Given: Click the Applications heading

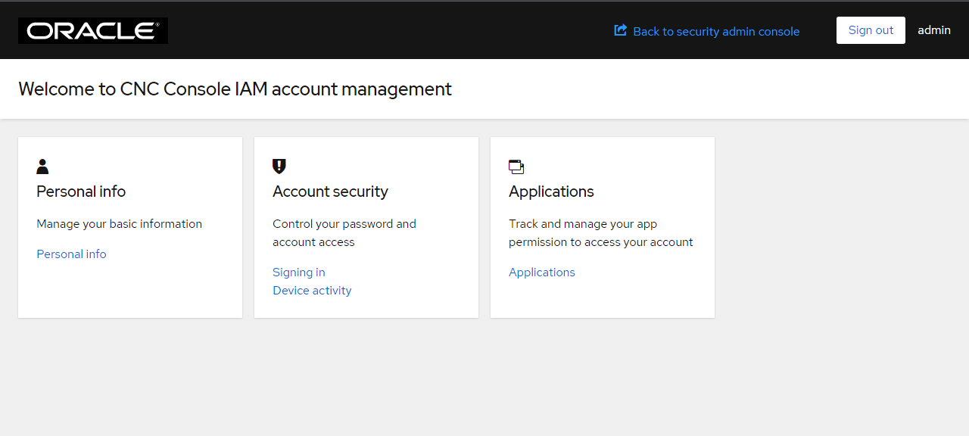Looking at the screenshot, I should tap(551, 192).
